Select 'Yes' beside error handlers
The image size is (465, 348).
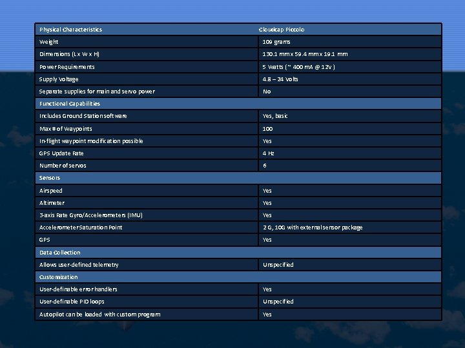pos(267,289)
